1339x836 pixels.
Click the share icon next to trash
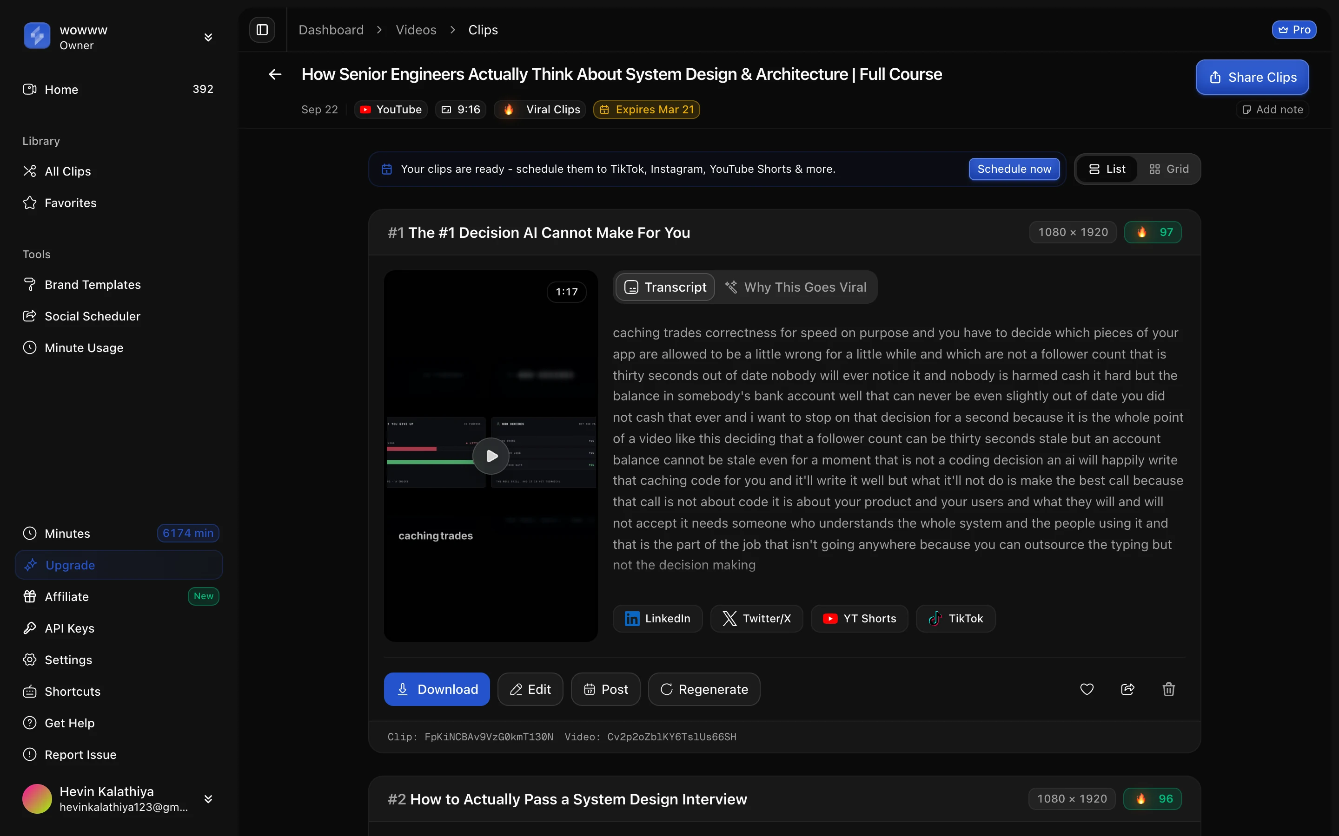[x=1127, y=689]
